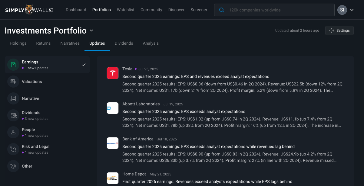This screenshot has width=364, height=186.
Task: Switch to the Analysis tab
Action: coord(151,43)
